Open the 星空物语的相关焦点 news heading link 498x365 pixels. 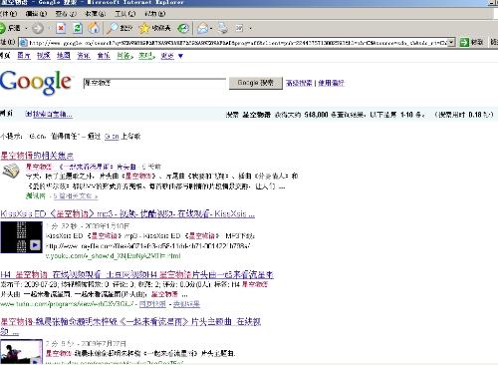(37, 156)
